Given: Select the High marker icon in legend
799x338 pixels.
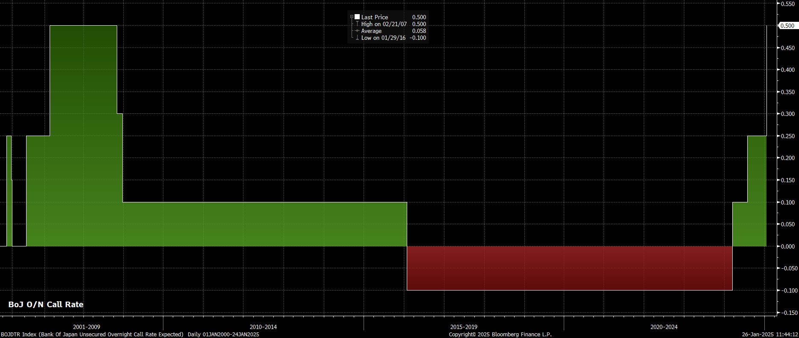Looking at the screenshot, I should pos(357,24).
